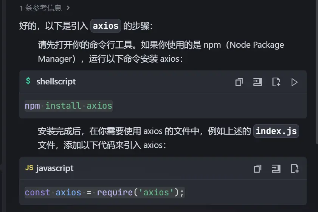Screen dimensions: 318x212
Task: Expand the 1 条参考信息 references section
Action: coord(45,8)
